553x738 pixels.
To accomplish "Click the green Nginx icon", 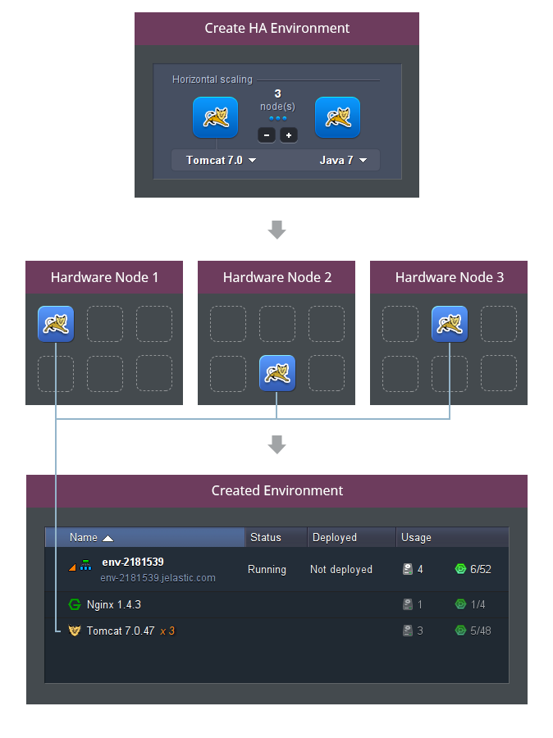I will [x=75, y=604].
